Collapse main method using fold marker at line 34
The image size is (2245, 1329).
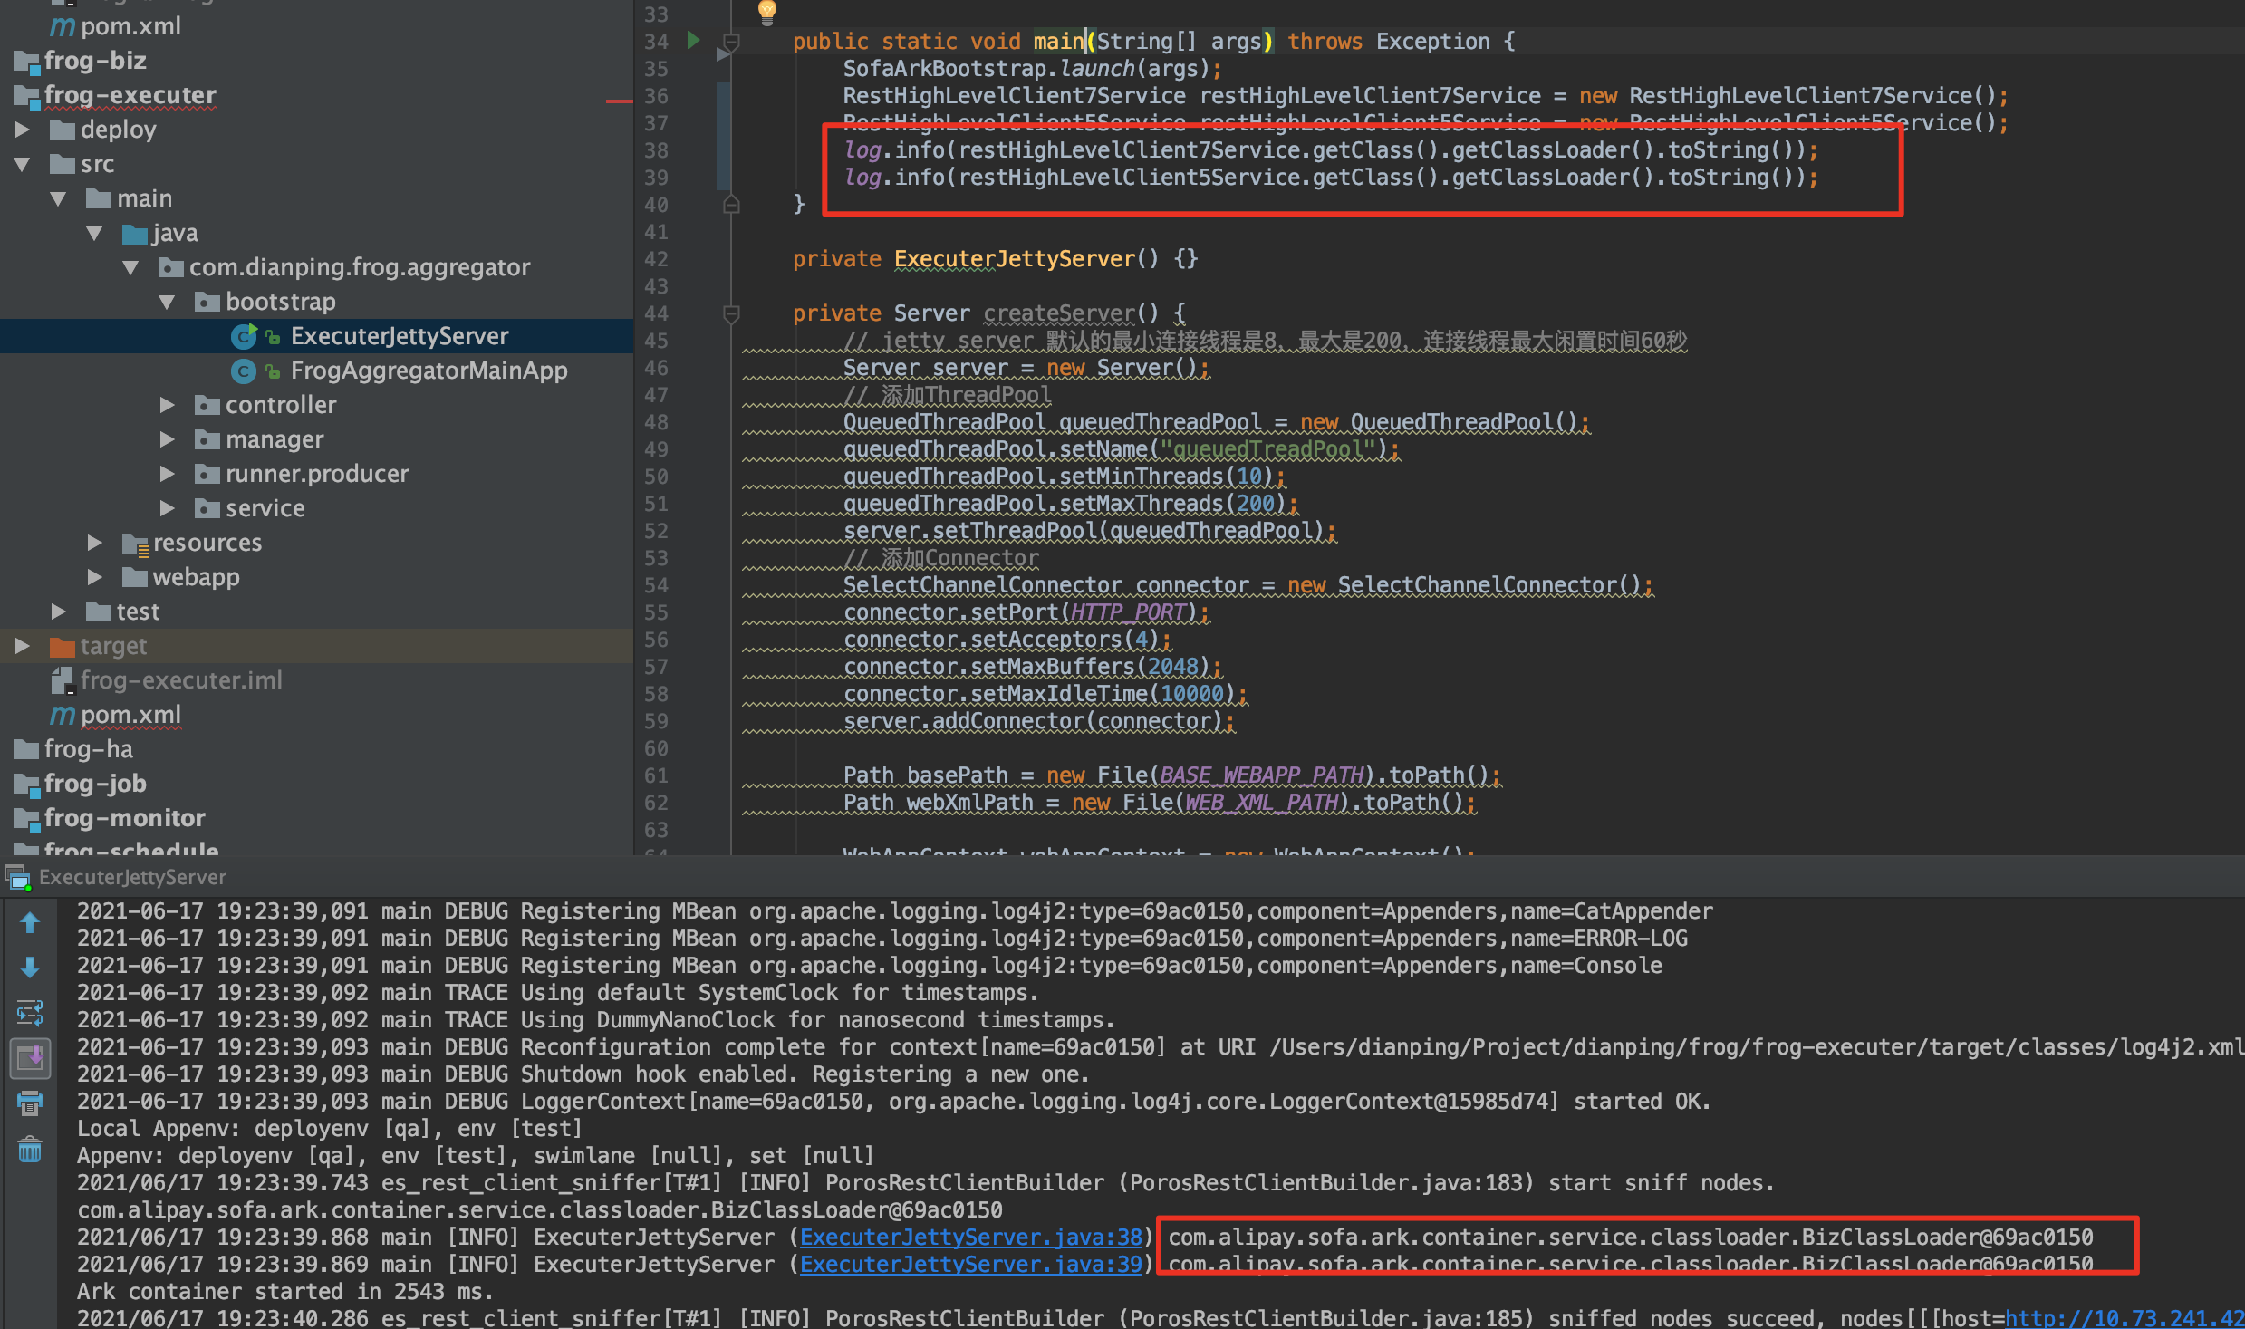click(731, 40)
